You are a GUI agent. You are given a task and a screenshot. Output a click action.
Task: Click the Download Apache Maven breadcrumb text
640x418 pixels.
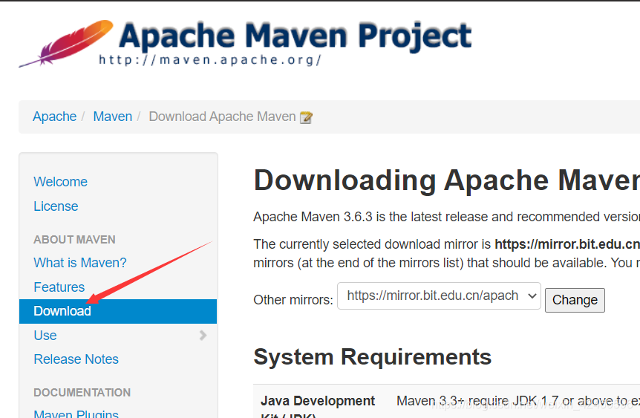(222, 117)
